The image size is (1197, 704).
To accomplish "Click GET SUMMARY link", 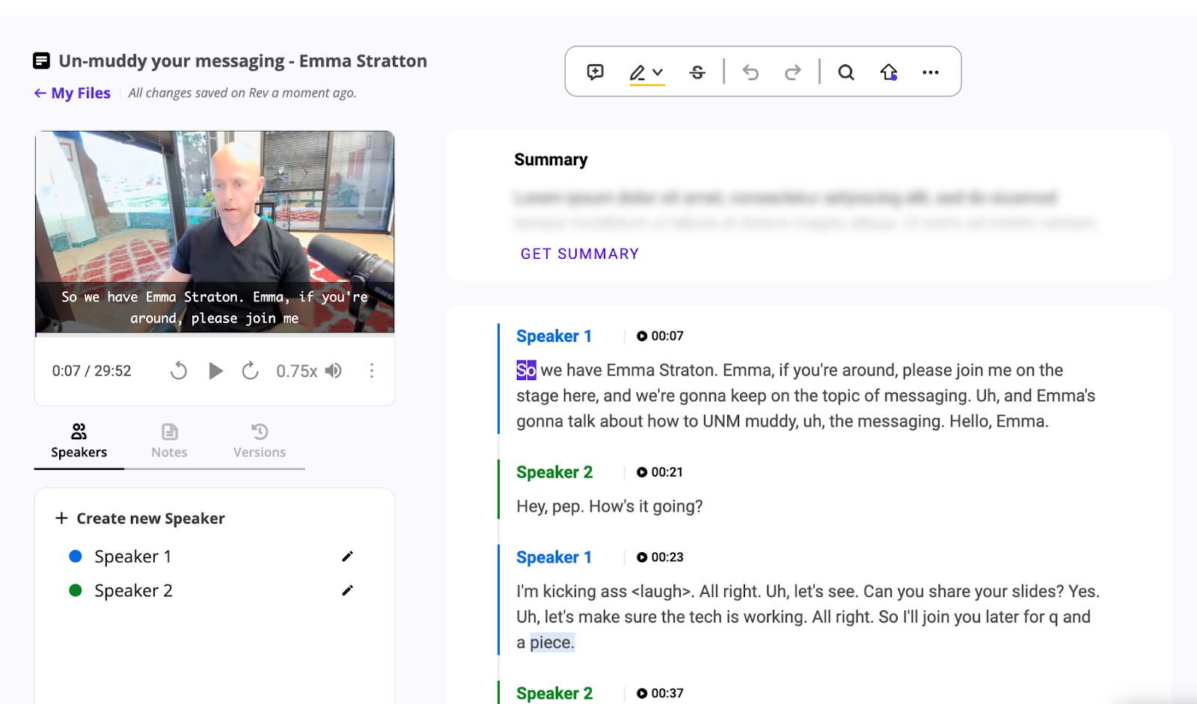I will [580, 254].
